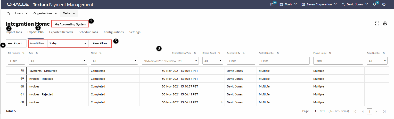The image size is (394, 119).
Task: Sort by Job Number column arrows
Action: click(x=23, y=53)
